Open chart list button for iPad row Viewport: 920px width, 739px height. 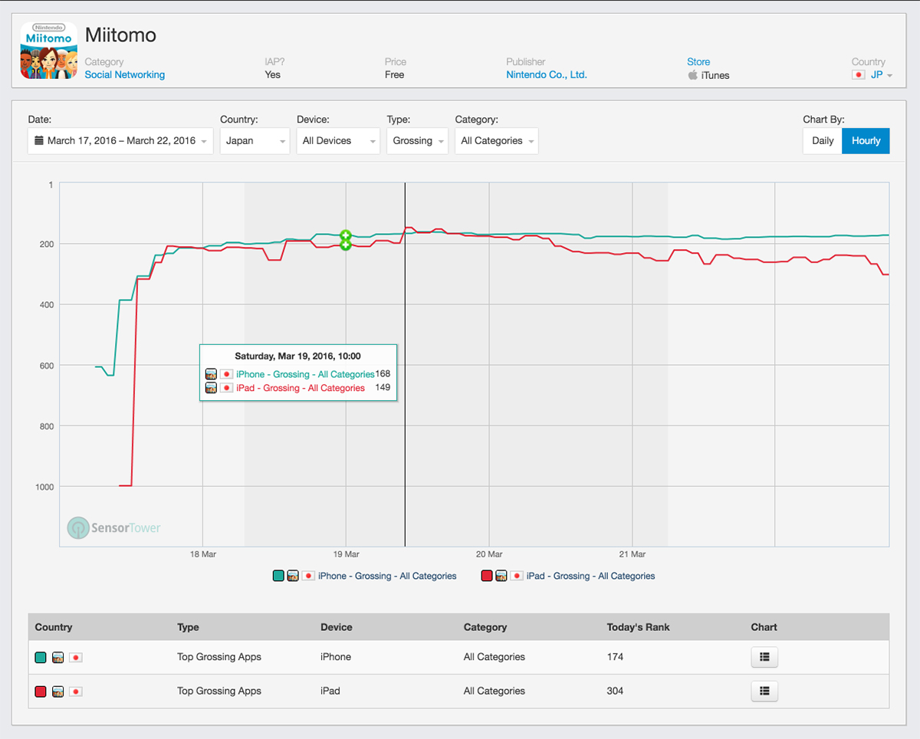tap(764, 691)
